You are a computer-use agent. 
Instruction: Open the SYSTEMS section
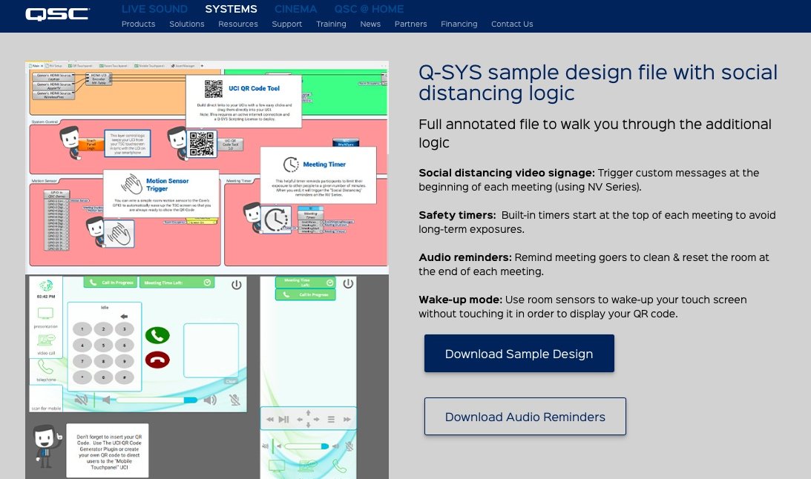click(231, 9)
